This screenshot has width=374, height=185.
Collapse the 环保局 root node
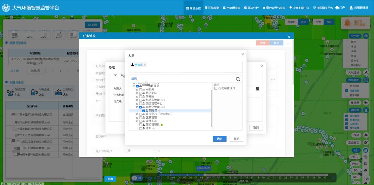(134, 86)
